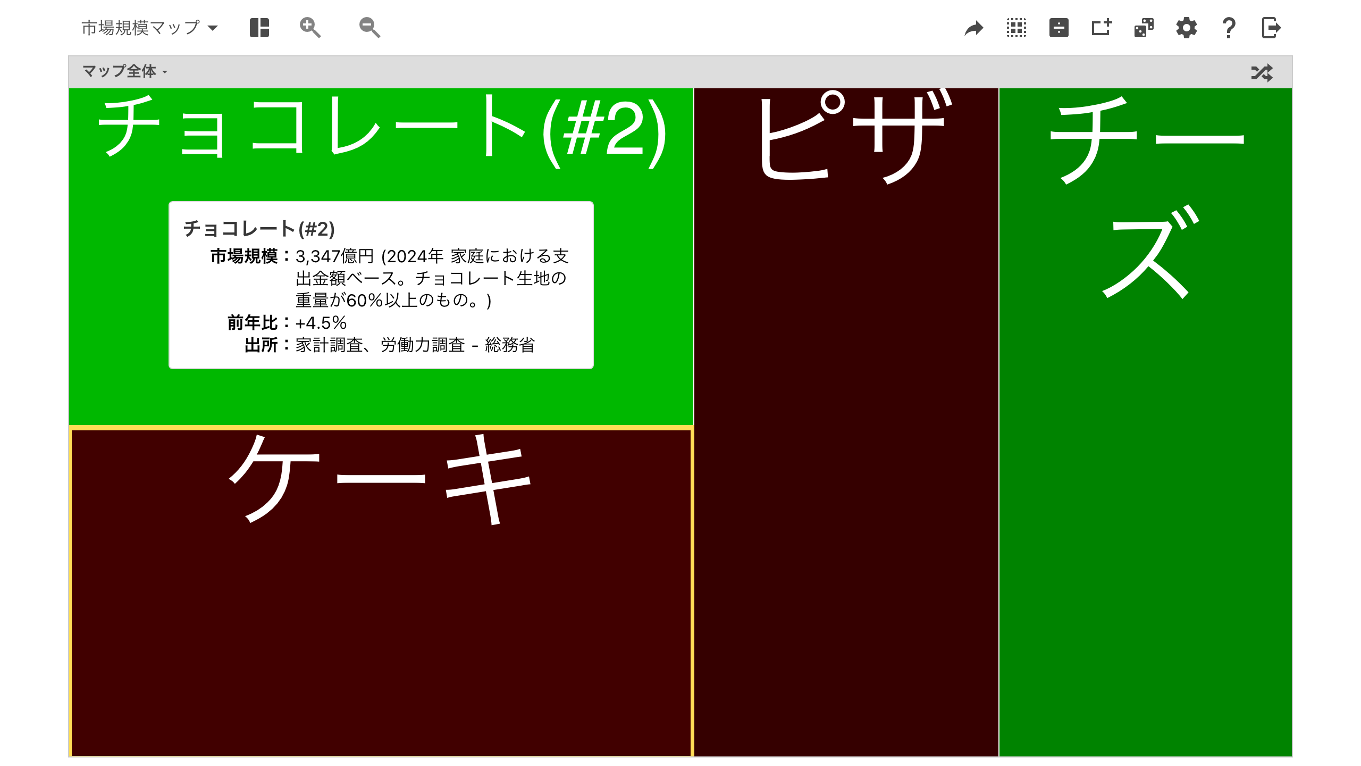Click the 前年比 value +4.5%

click(321, 323)
